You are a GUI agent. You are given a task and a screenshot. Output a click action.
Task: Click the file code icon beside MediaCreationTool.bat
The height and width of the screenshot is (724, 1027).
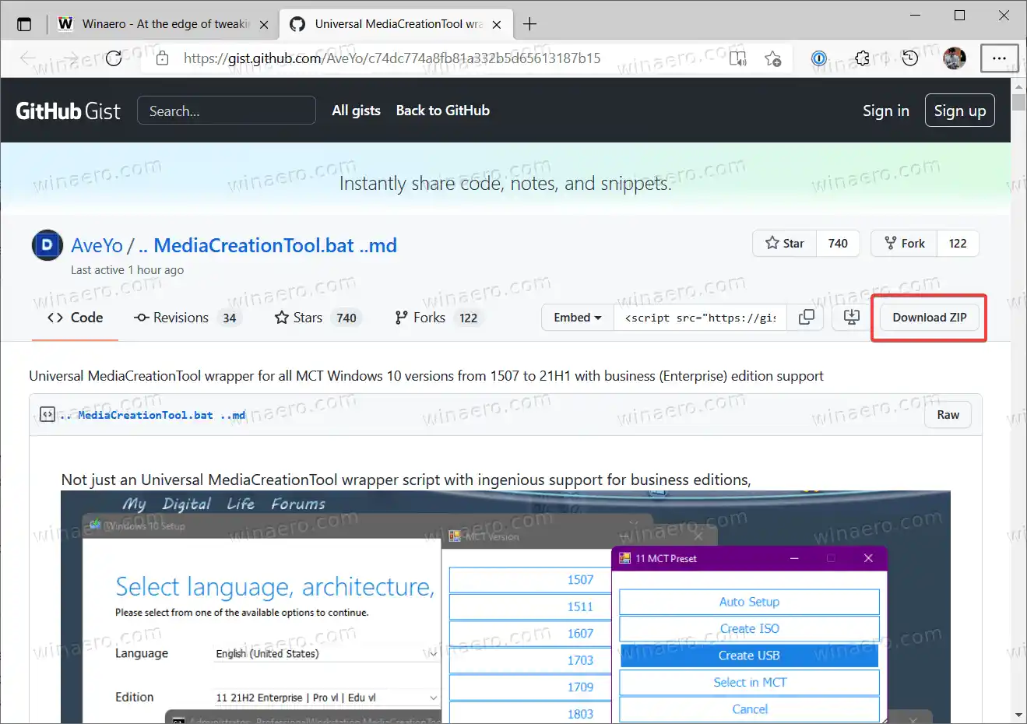click(x=47, y=415)
